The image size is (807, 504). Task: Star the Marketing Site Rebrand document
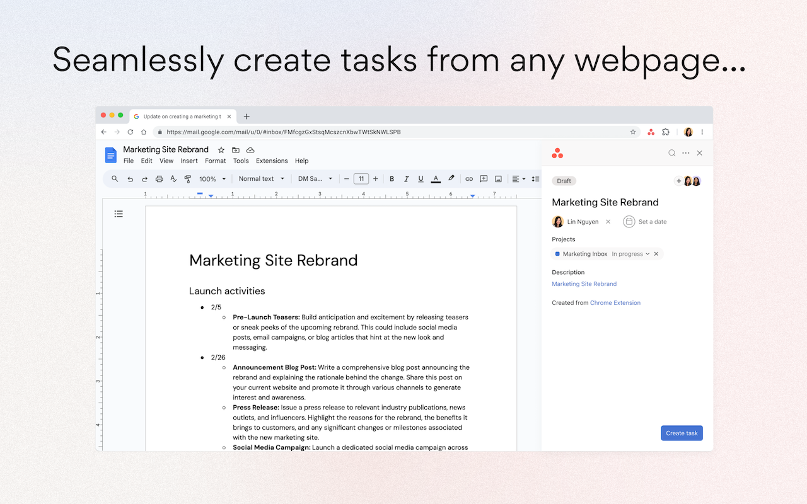221,150
